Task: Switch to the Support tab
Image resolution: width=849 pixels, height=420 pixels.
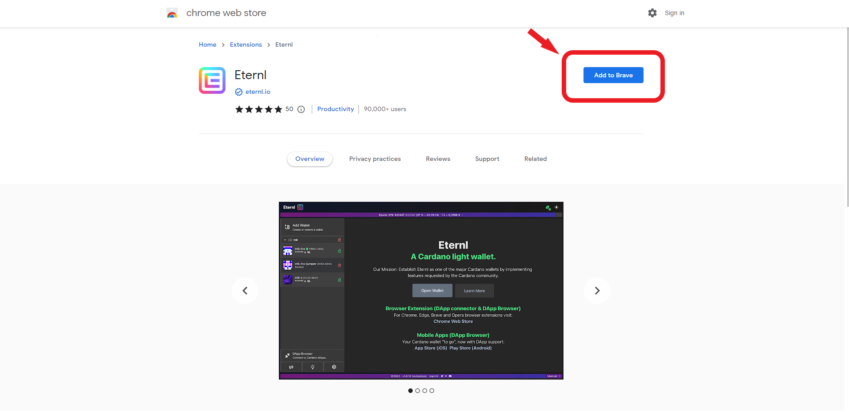Action: pos(487,159)
